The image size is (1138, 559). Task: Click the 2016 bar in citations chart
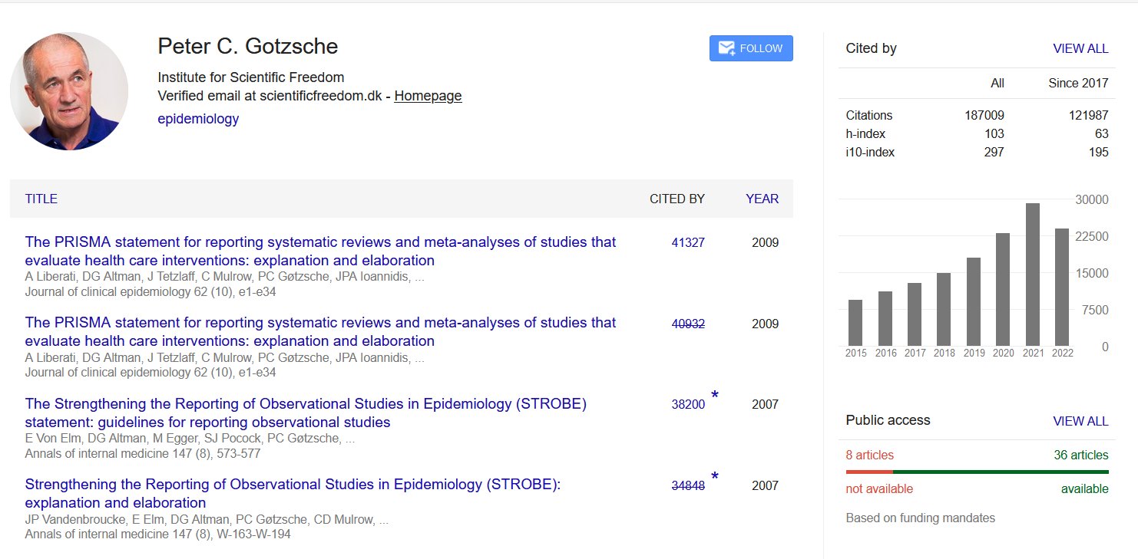coord(885,318)
